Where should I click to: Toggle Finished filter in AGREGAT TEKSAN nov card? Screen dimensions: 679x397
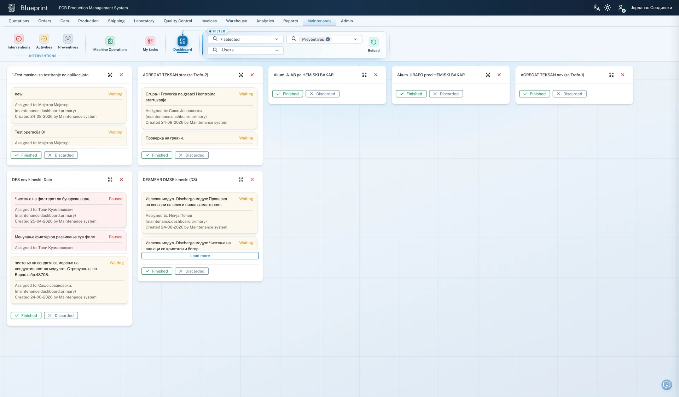tap(534, 94)
